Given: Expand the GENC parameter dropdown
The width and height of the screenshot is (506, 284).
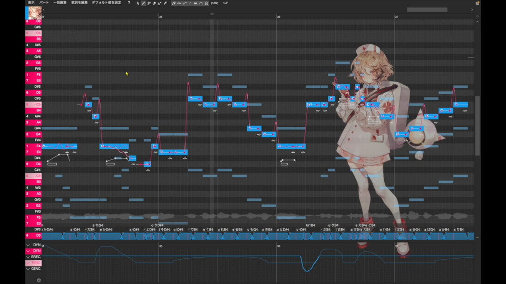Looking at the screenshot, I should (x=28, y=269).
